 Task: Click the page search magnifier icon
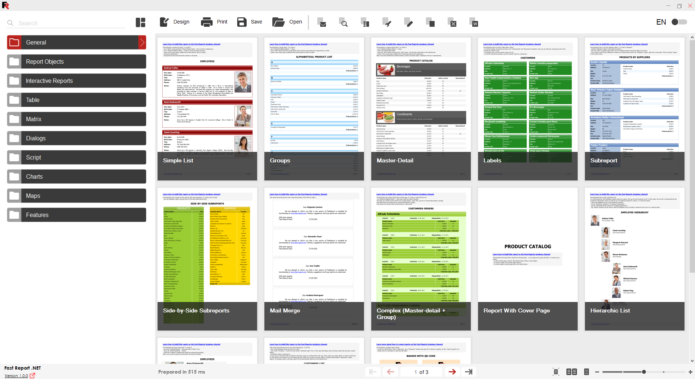[343, 22]
